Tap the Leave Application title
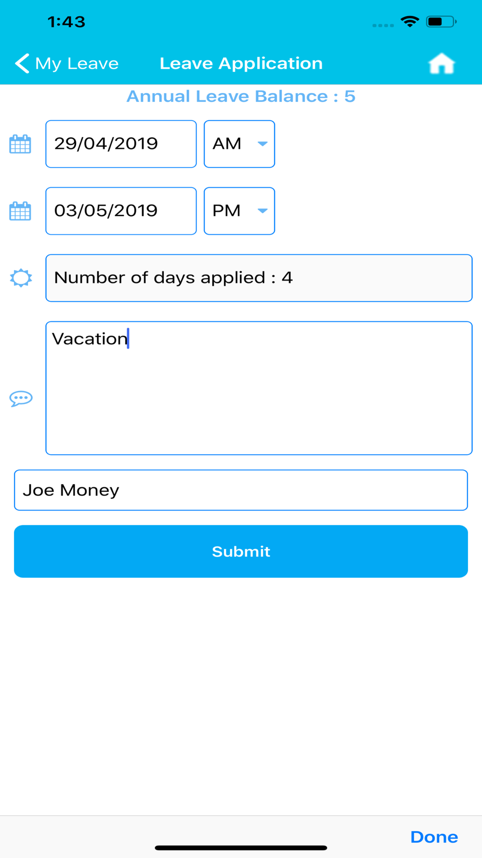The image size is (482, 858). coord(241,63)
